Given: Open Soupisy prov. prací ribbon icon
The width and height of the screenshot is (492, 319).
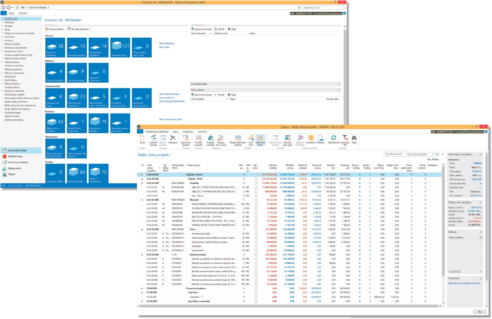Looking at the screenshot, I should click(x=221, y=140).
